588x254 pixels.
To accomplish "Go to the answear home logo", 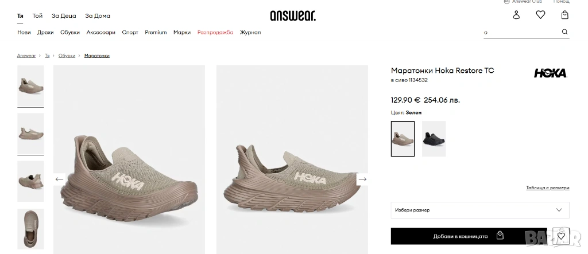I will click(x=293, y=15).
